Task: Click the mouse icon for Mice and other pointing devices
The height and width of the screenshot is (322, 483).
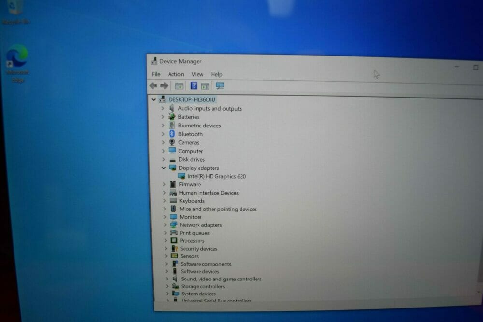Action: [173, 209]
